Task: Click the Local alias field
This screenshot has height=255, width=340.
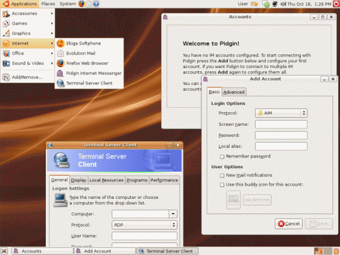Action: coord(281,146)
